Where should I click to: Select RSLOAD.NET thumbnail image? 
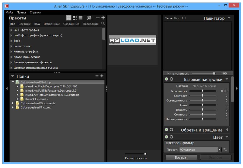[x=132, y=40]
